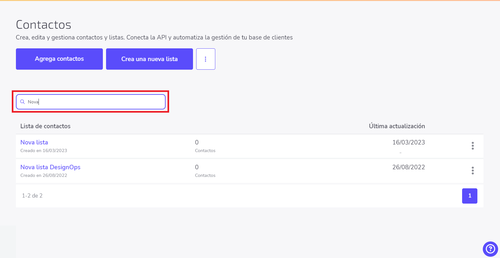Open options menu for Nova lista row
Image resolution: width=500 pixels, height=258 pixels.
(x=473, y=146)
